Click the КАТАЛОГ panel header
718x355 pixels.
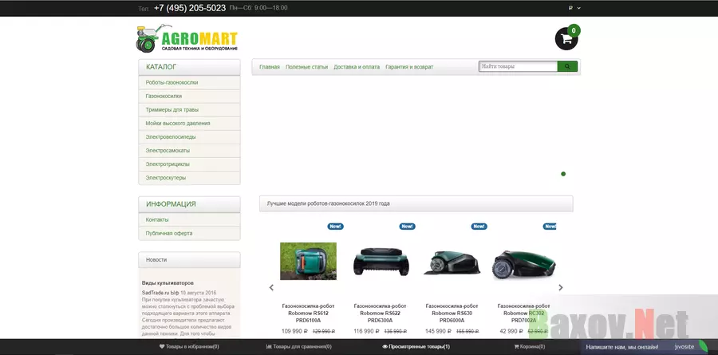tap(189, 67)
